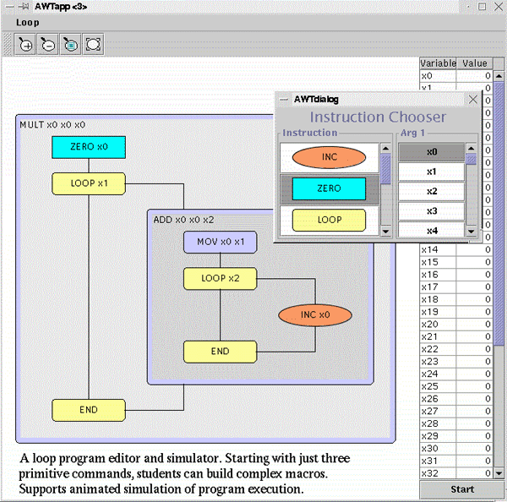Image resolution: width=507 pixels, height=502 pixels.
Task: Click the zoom to selection toolbar icon
Action: click(x=71, y=46)
